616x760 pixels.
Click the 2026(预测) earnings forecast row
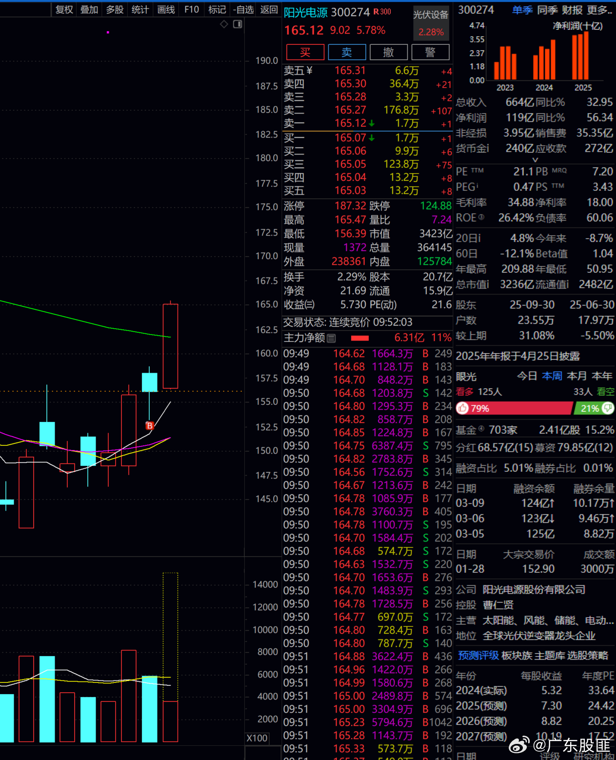coord(535,721)
